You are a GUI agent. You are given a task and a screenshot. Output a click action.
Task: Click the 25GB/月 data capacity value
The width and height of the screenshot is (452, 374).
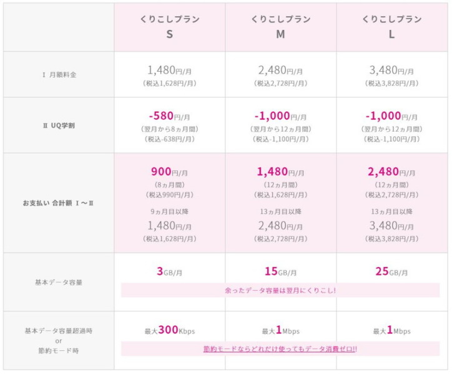tap(391, 271)
